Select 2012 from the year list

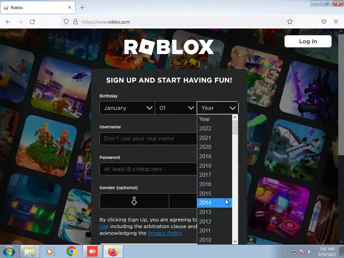215,221
